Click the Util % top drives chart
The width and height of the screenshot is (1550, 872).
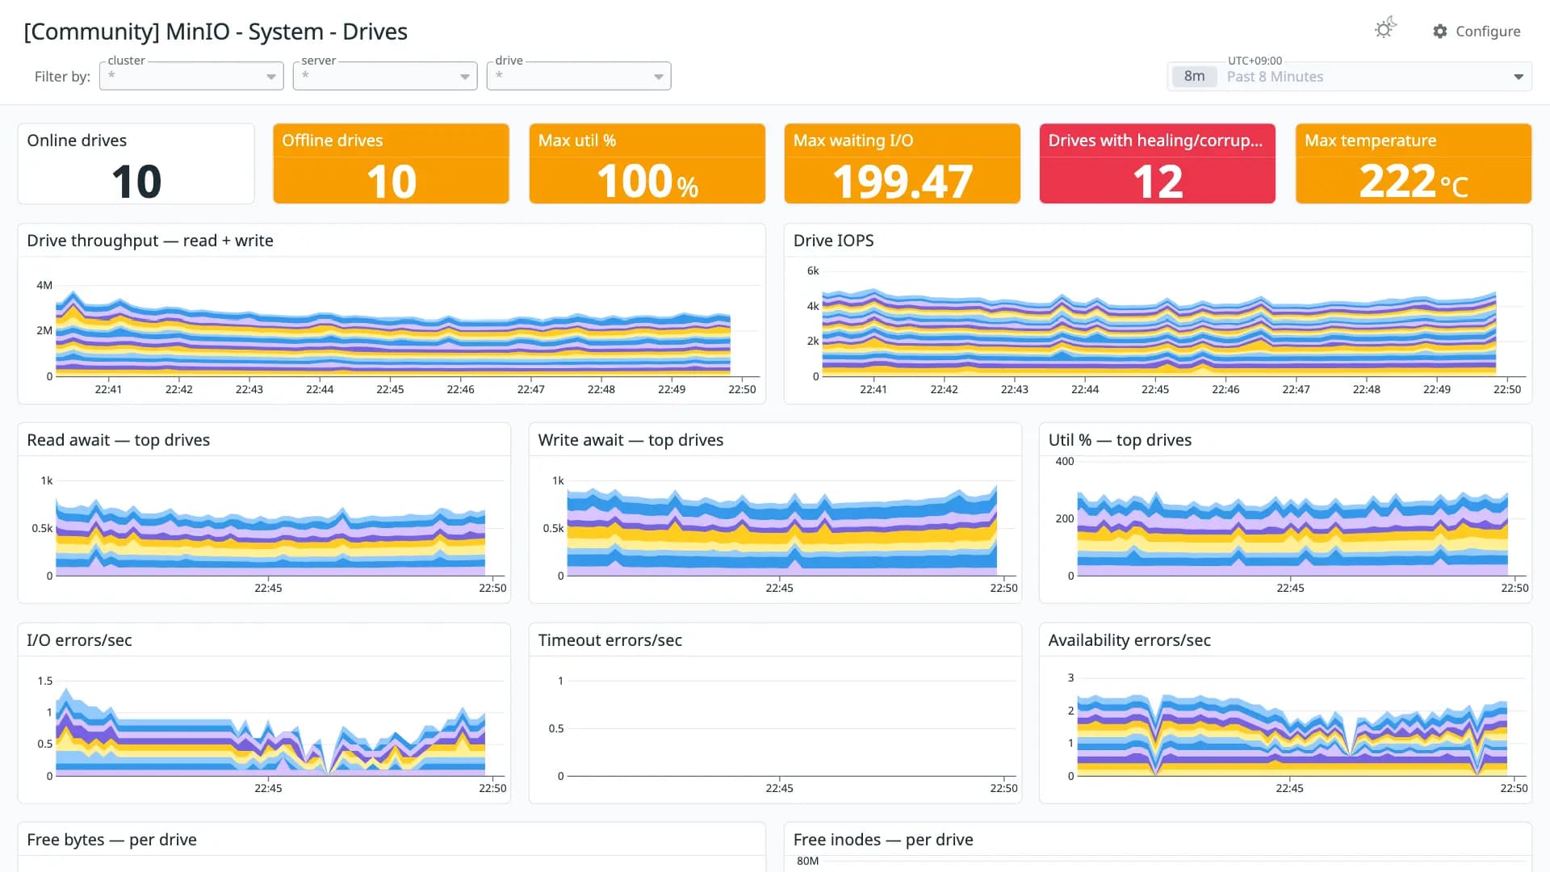tap(1292, 533)
